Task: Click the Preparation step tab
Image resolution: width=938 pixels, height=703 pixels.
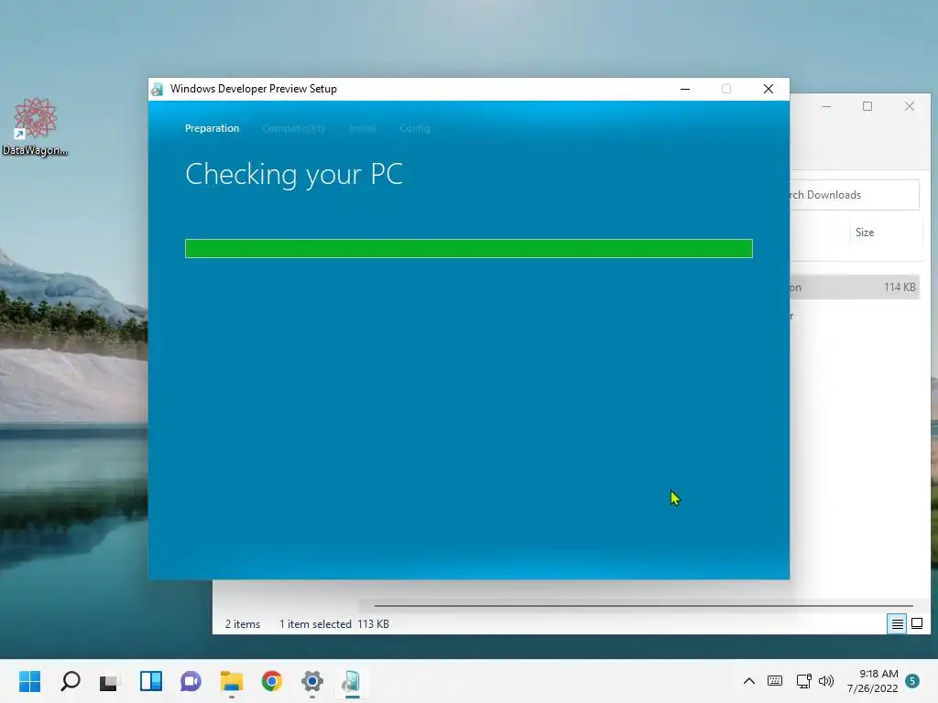Action: coord(212,128)
